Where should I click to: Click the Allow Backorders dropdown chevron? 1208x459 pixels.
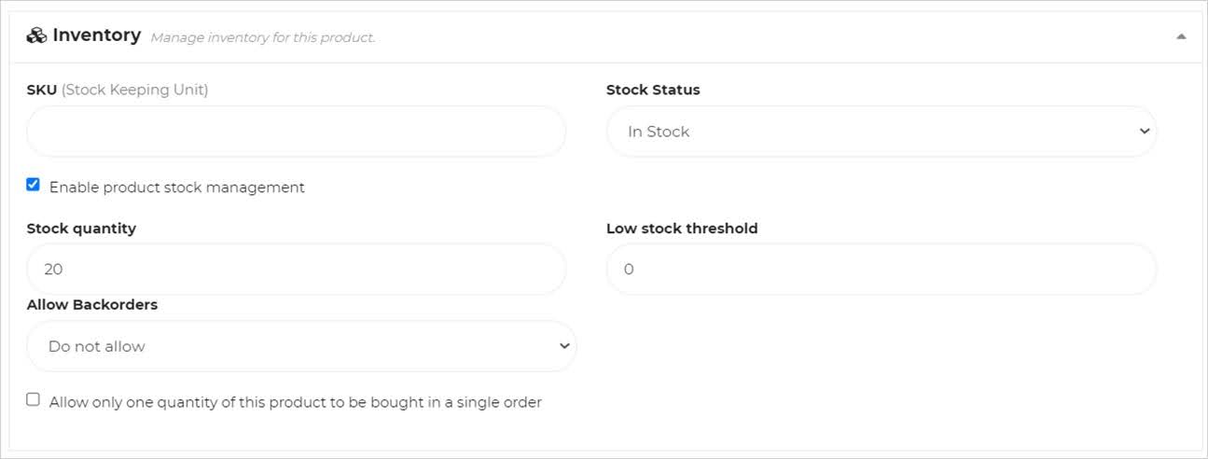pyautogui.click(x=563, y=346)
